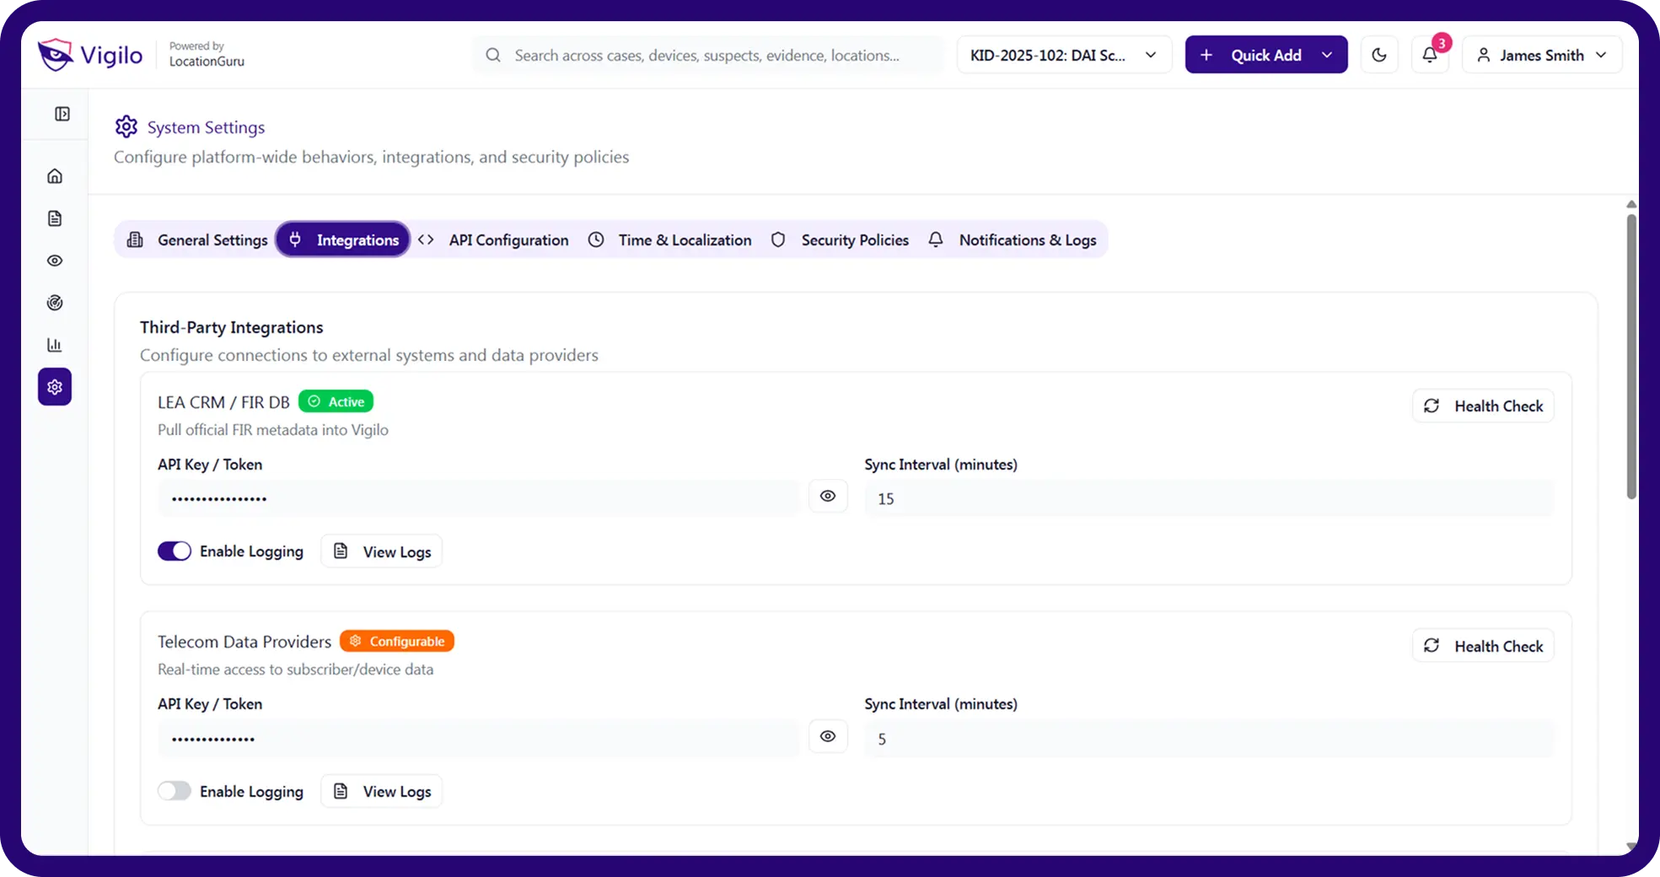View Logs for LEA CRM / FIR DB

382,551
